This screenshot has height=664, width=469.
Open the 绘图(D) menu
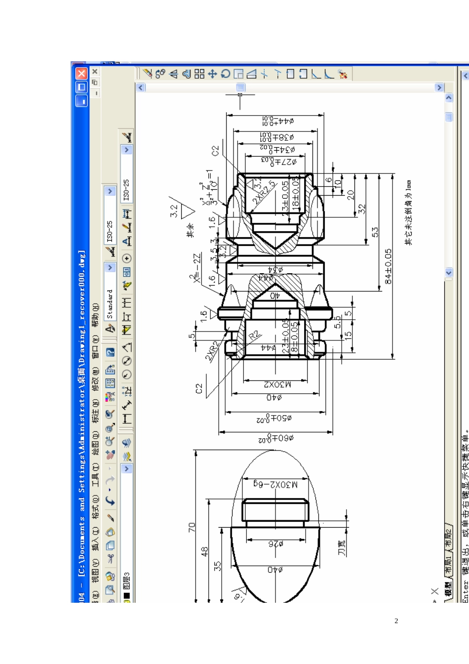(x=95, y=443)
